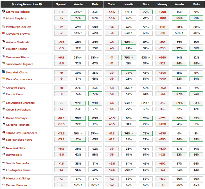Screen dimensions: 205x189
Task: Click the Sunday, November 19 column header
Action: tap(26, 4)
